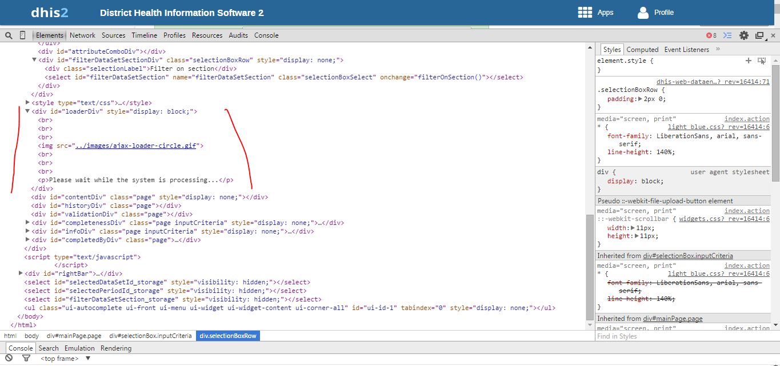The width and height of the screenshot is (780, 366).
Task: Expand the rightBar div node
Action: tap(21, 274)
